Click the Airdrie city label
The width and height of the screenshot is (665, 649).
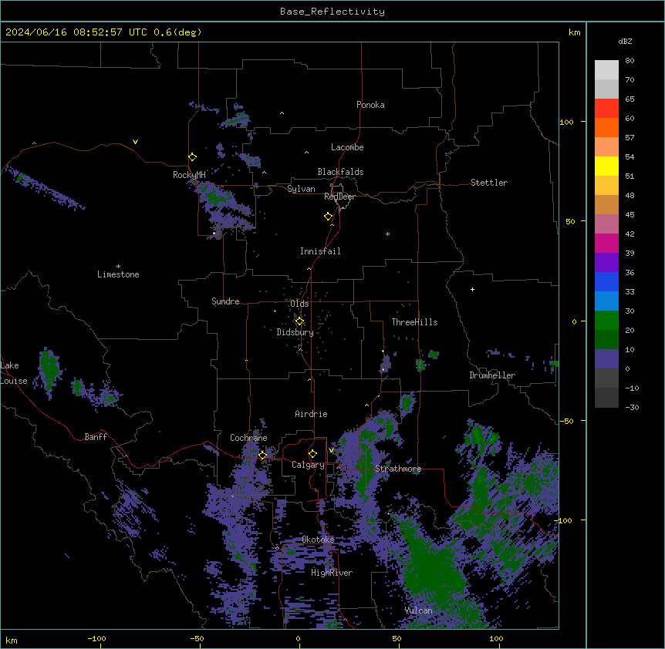tap(311, 414)
